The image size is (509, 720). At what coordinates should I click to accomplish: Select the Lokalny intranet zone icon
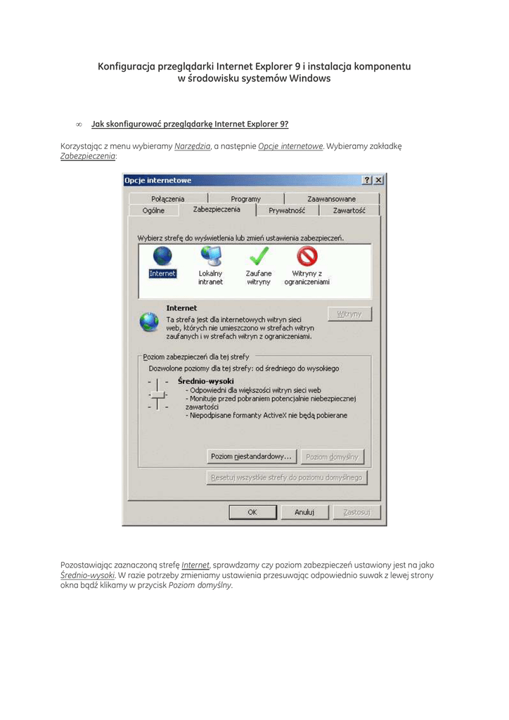(x=210, y=256)
